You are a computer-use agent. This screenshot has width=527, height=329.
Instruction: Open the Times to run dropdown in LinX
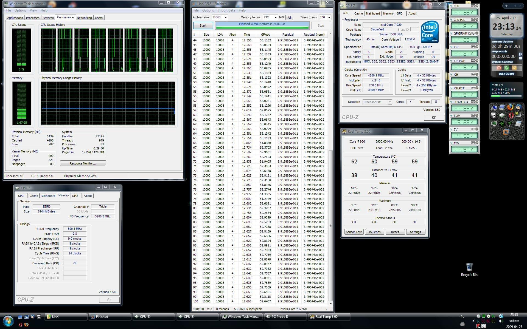[329, 17]
